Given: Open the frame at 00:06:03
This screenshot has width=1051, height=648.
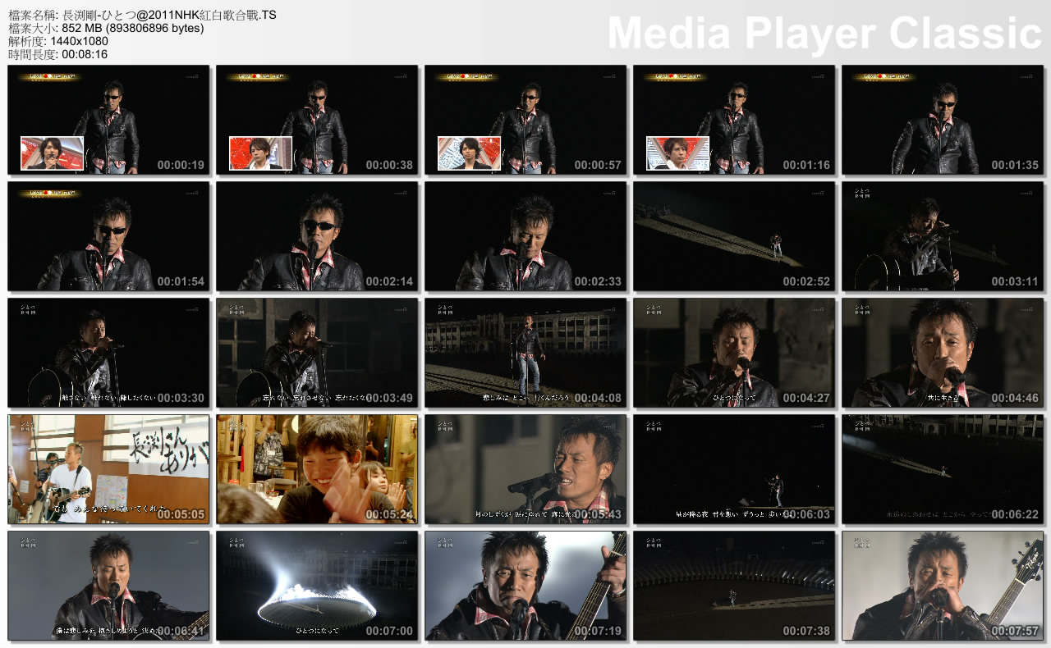Looking at the screenshot, I should point(734,469).
